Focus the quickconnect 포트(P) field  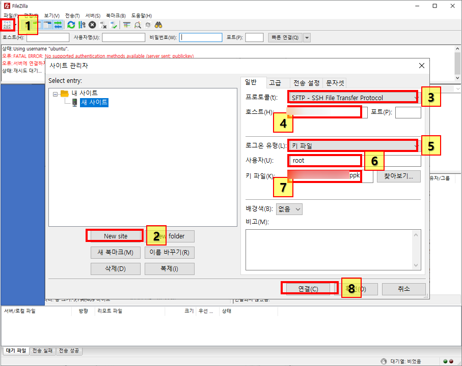(254, 38)
